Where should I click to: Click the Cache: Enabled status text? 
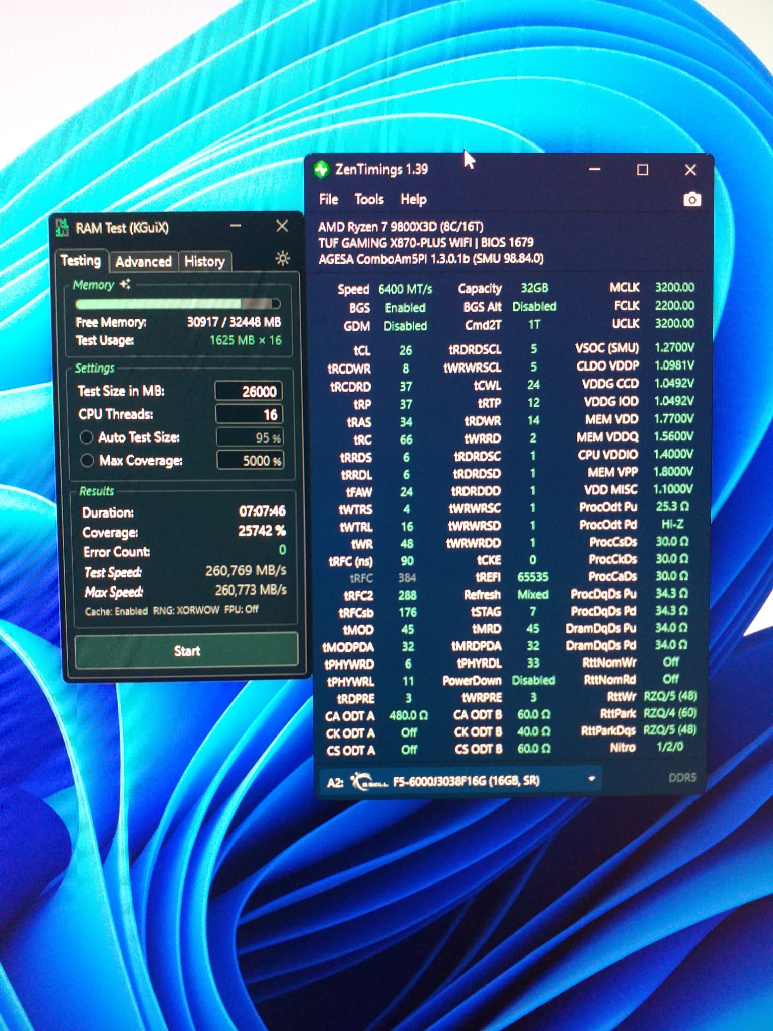(x=116, y=611)
